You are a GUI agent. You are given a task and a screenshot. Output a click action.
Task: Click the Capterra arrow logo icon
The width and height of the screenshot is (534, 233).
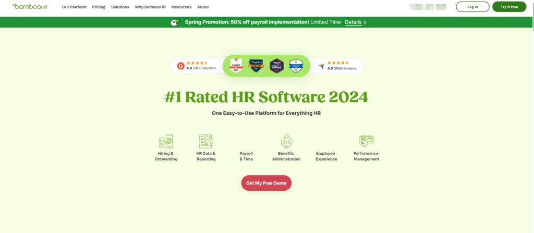coord(321,66)
